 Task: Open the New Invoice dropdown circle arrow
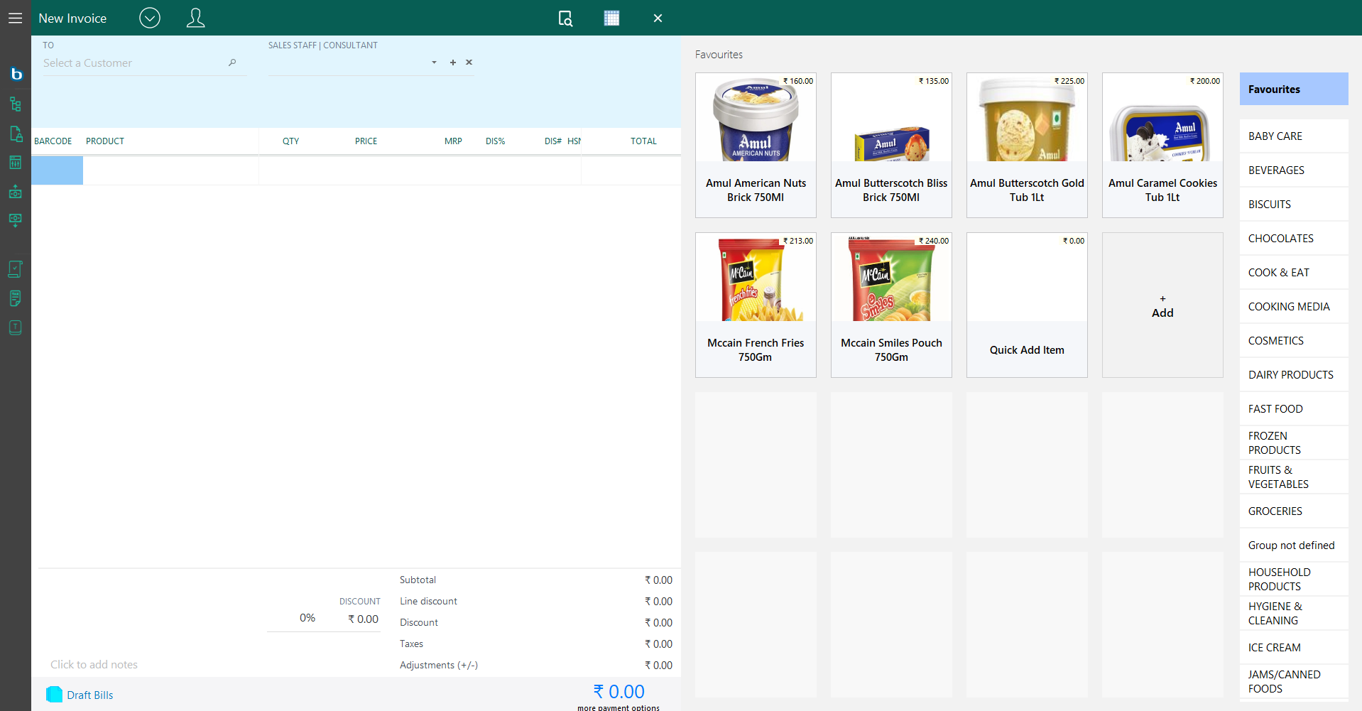150,18
